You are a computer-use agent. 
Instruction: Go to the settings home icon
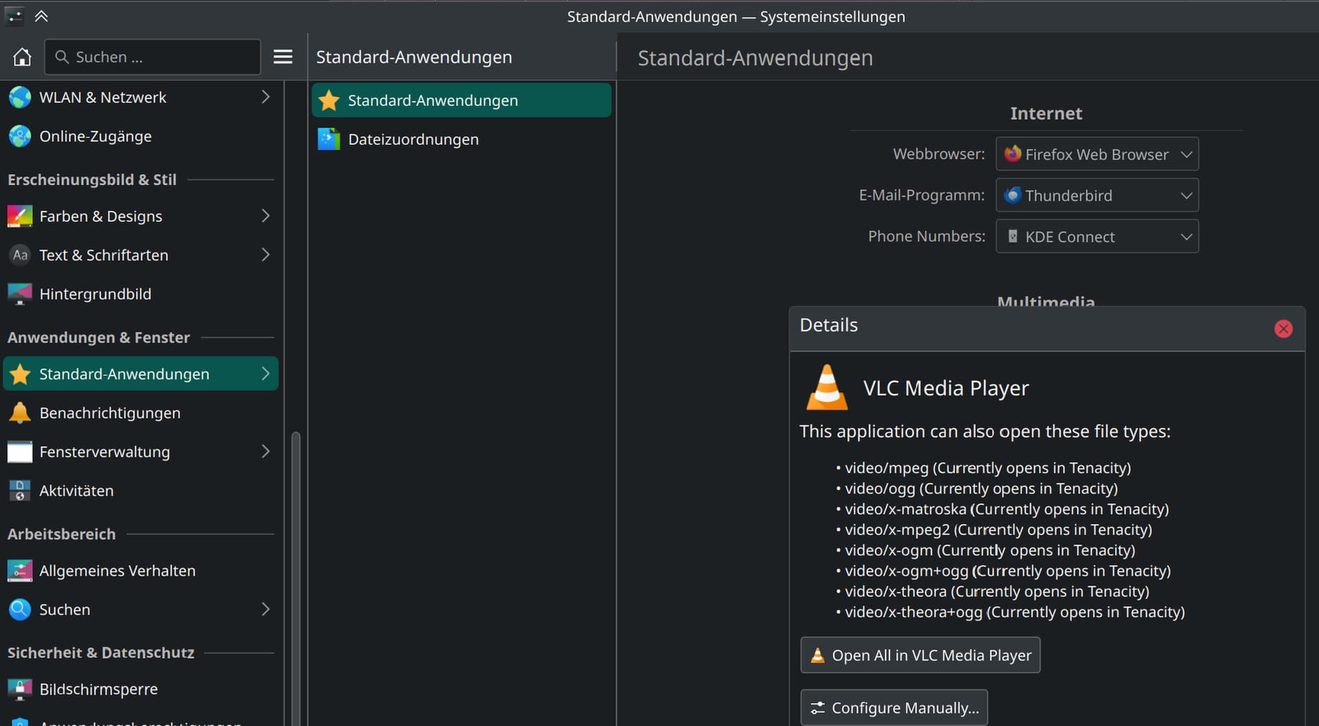[x=22, y=57]
